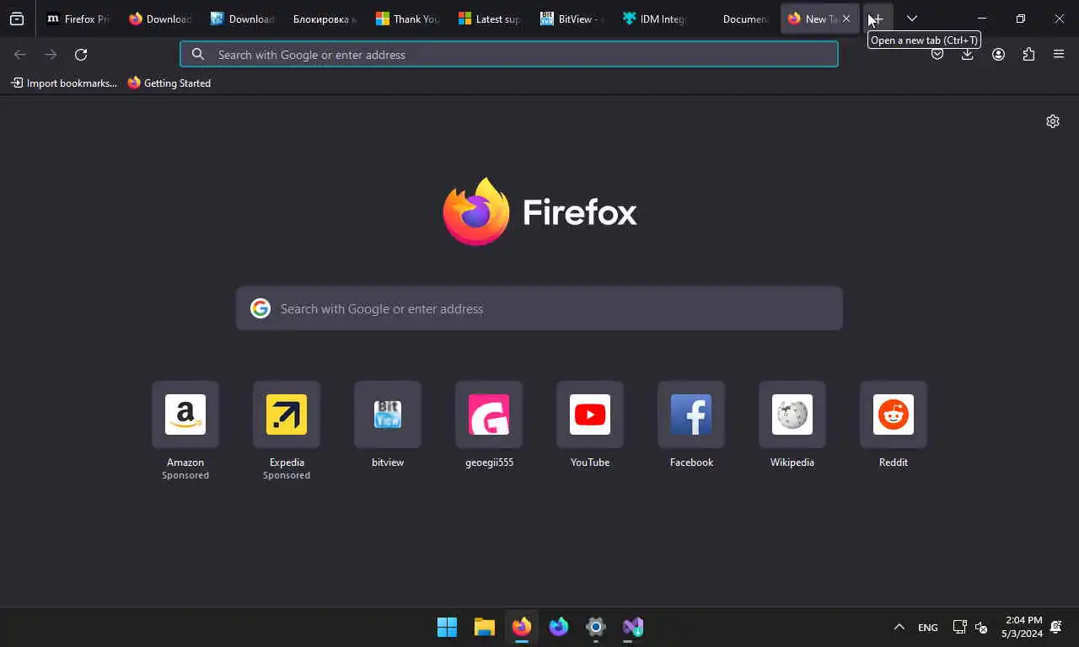The width and height of the screenshot is (1079, 647).
Task: Open the Downloads panel
Action: (x=968, y=55)
